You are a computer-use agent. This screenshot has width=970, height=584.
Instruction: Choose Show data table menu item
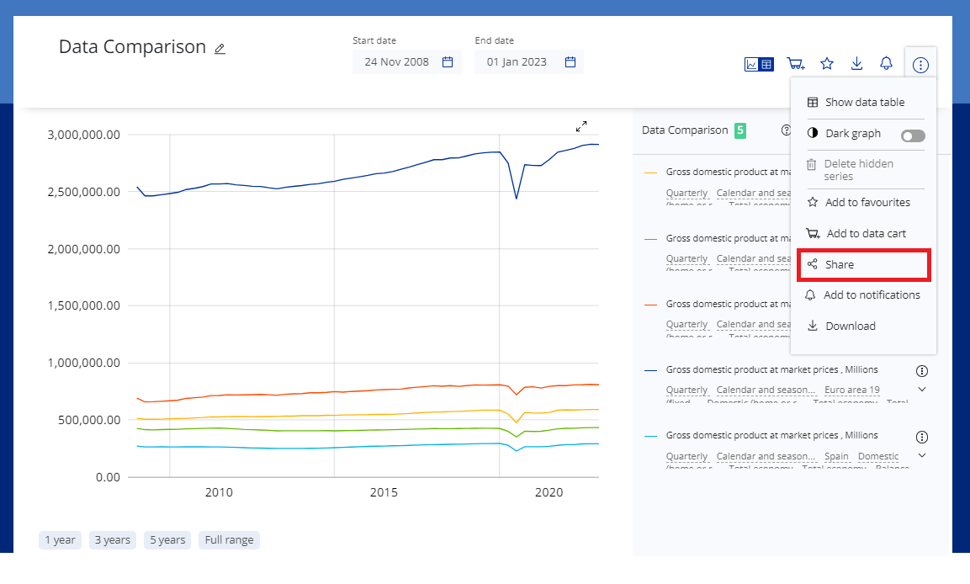(x=863, y=103)
